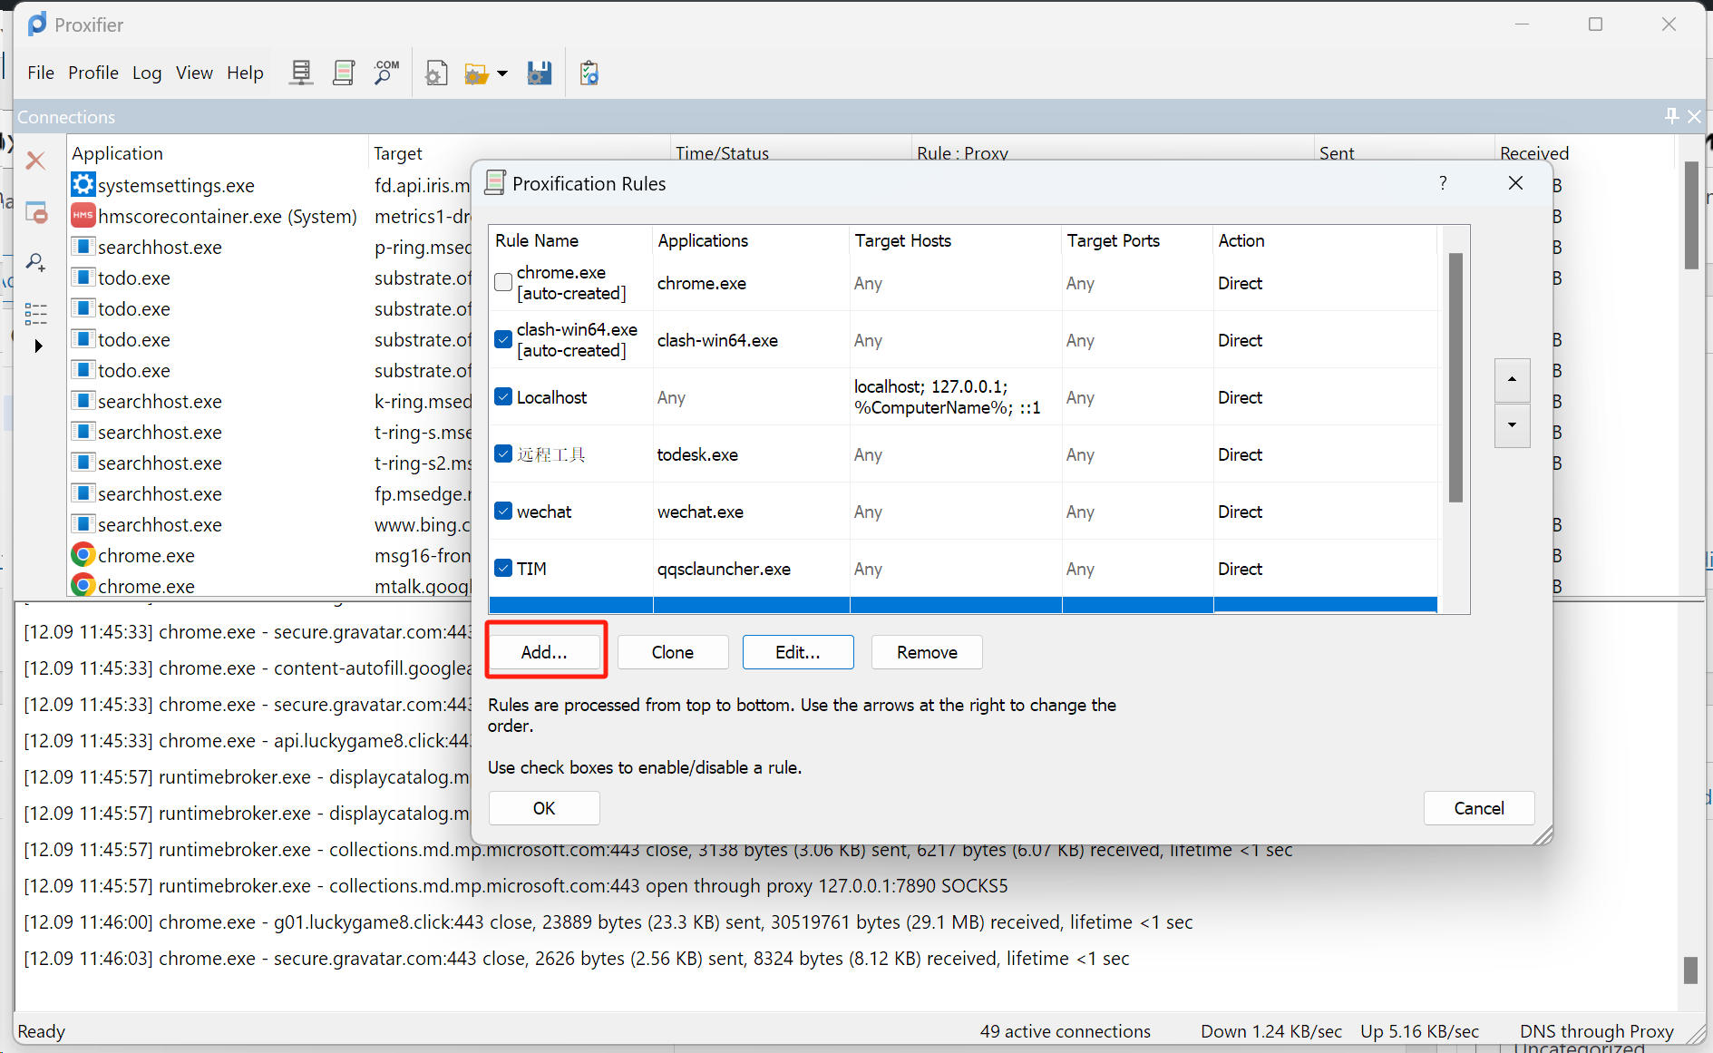
Task: Select hmscorecontainer.exe (System) connection row
Action: [270, 216]
